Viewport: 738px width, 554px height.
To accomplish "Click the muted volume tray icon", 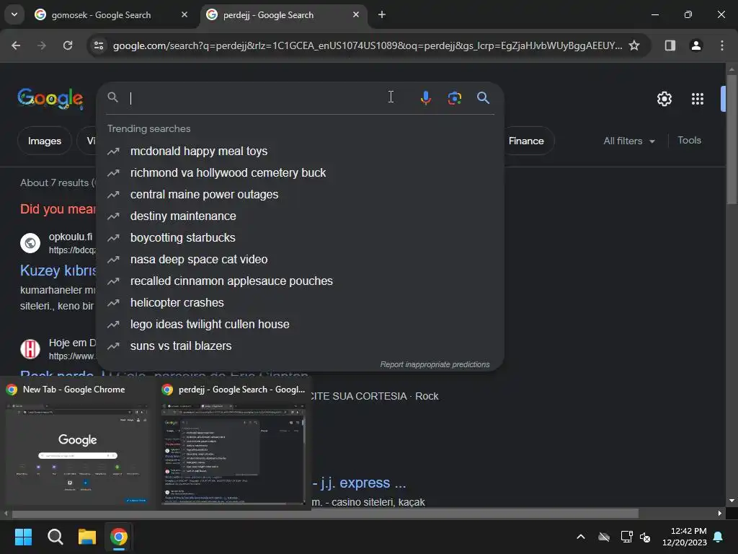I will 645,537.
